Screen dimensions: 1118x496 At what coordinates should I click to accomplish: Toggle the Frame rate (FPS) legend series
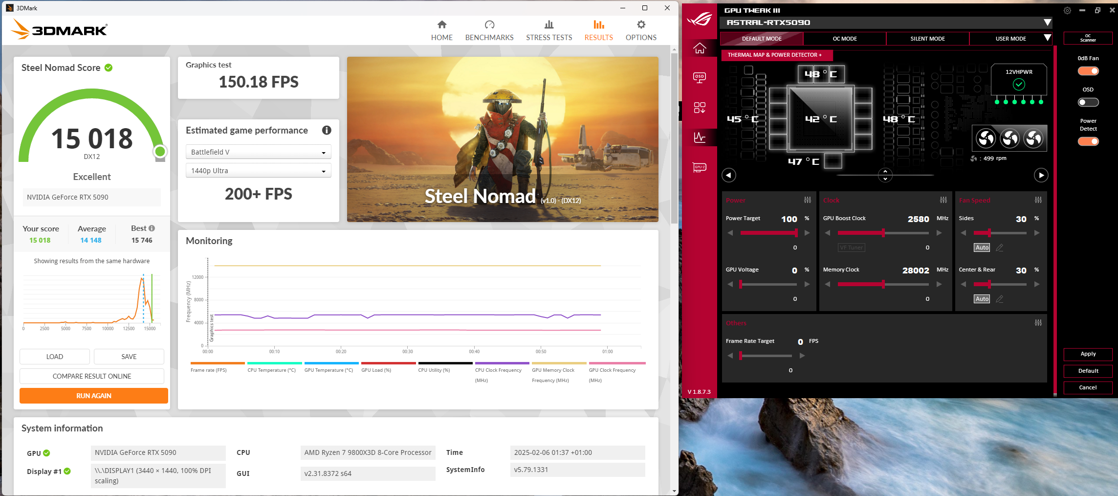pyautogui.click(x=218, y=367)
